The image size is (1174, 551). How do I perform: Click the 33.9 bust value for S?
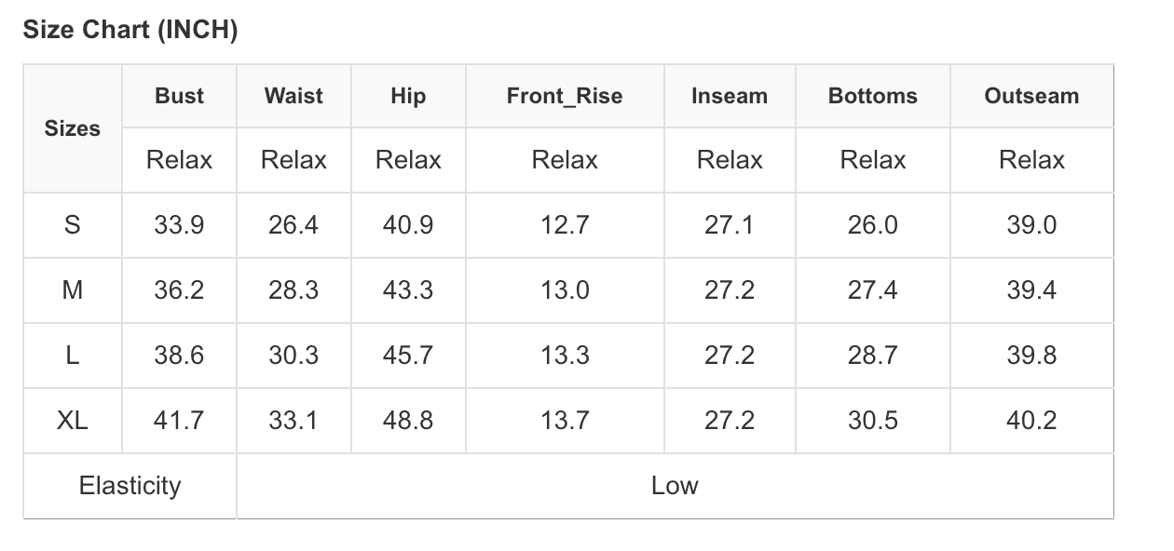tap(179, 225)
